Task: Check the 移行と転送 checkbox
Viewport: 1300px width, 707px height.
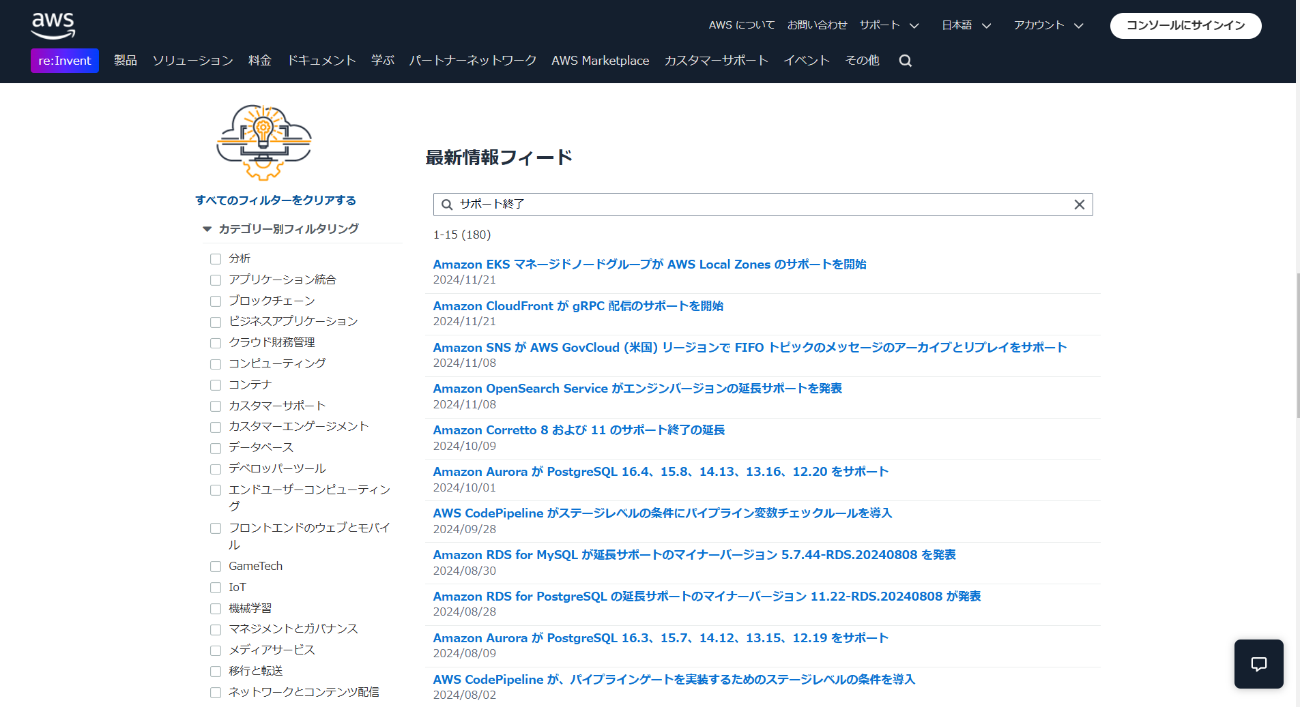Action: pyautogui.click(x=216, y=672)
